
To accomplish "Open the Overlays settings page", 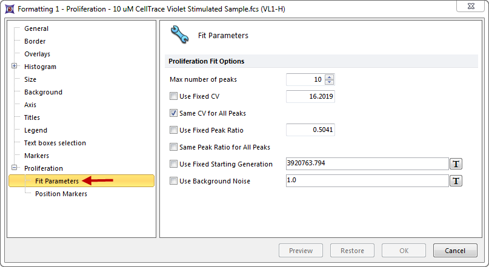I will coord(37,54).
